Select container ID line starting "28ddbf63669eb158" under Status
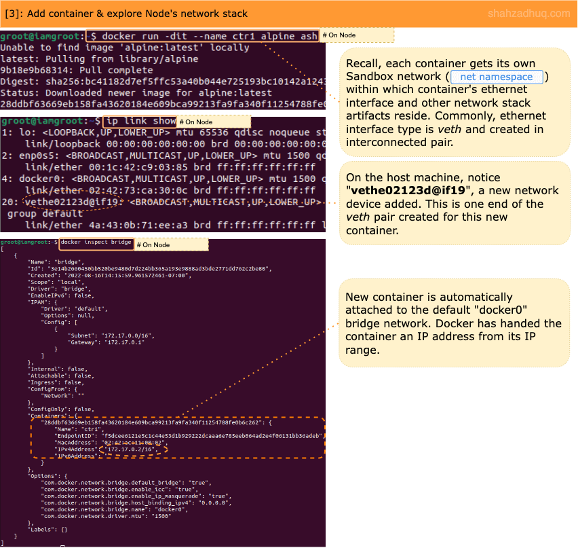Image resolution: width=578 pixels, height=548 pixels. click(x=163, y=104)
